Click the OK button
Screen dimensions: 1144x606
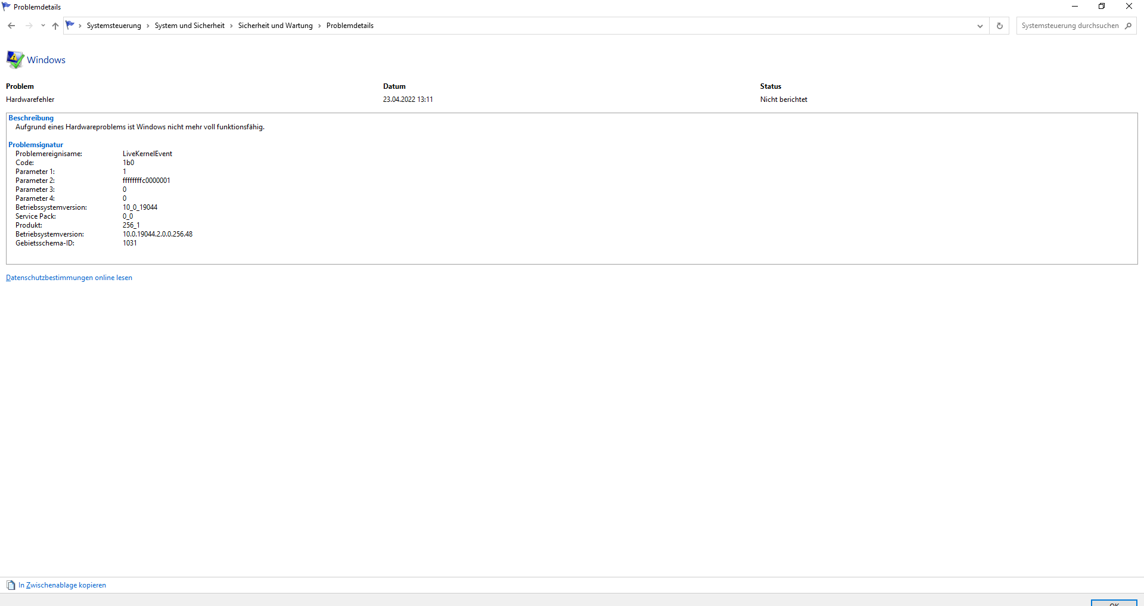pos(1114,603)
